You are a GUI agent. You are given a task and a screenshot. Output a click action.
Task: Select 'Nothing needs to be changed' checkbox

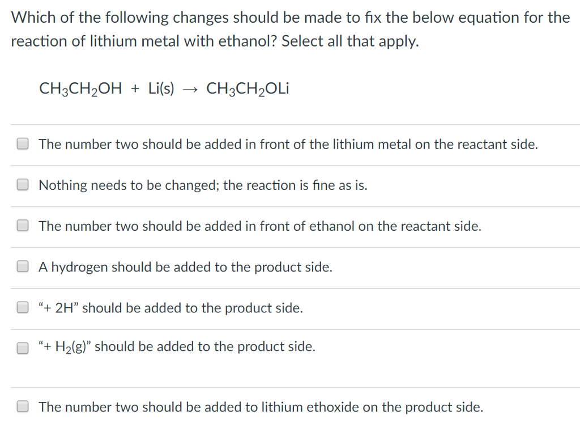22,184
